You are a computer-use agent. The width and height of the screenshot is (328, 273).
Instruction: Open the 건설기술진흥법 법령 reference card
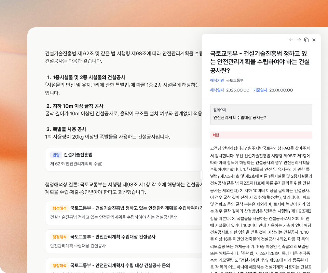(x=123, y=159)
